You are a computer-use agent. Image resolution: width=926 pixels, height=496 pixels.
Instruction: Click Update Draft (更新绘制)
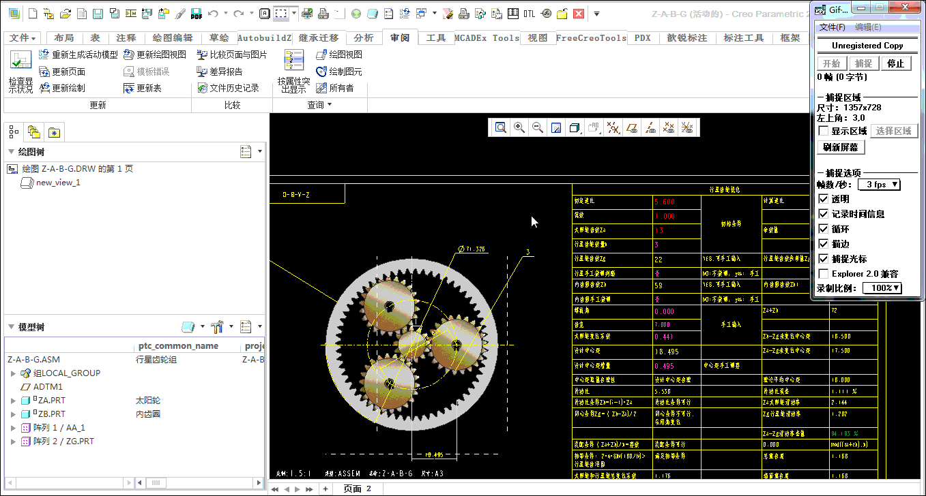coord(61,88)
